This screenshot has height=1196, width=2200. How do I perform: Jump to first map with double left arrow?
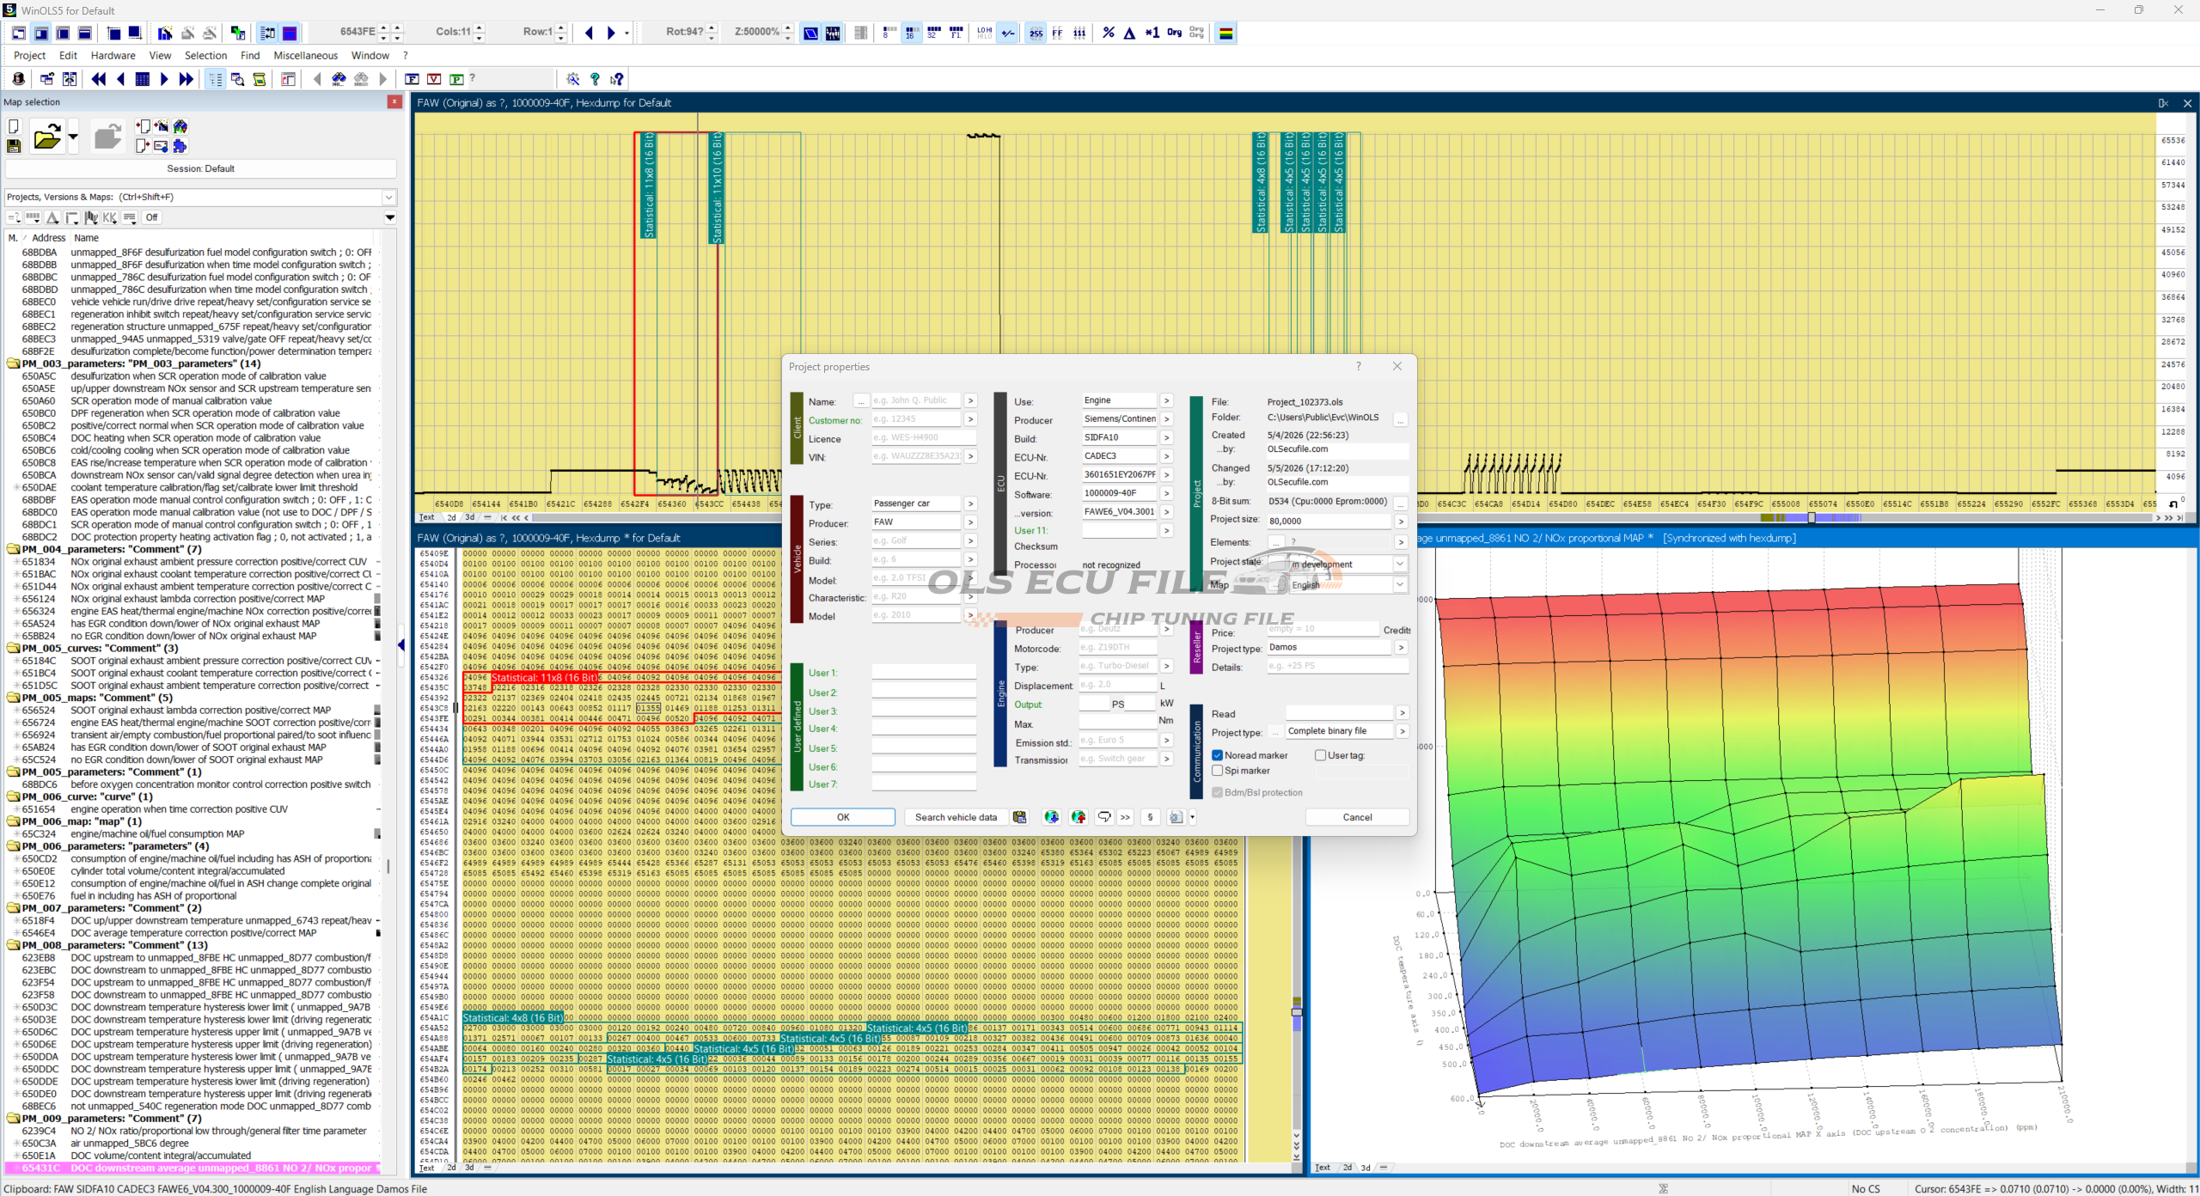(x=99, y=79)
